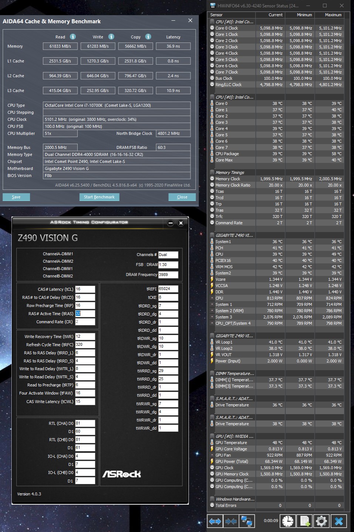Collapse the Windows Hardware errors sensor group
This screenshot has width=354, height=532.
[x=212, y=499]
